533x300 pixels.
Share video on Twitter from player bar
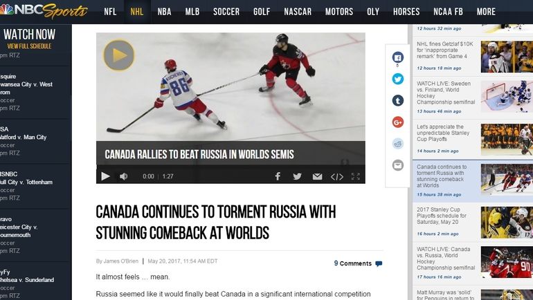(x=297, y=176)
